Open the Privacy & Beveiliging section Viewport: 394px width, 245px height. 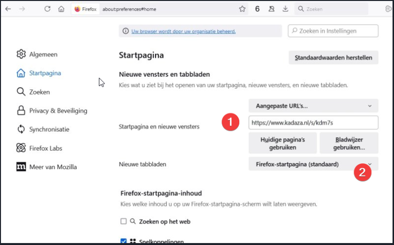(x=58, y=111)
